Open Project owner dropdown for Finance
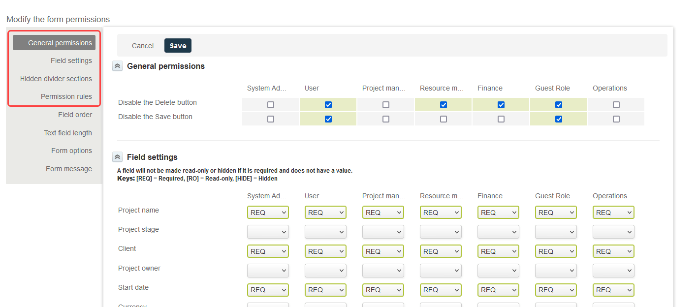698x307 pixels. (498, 271)
